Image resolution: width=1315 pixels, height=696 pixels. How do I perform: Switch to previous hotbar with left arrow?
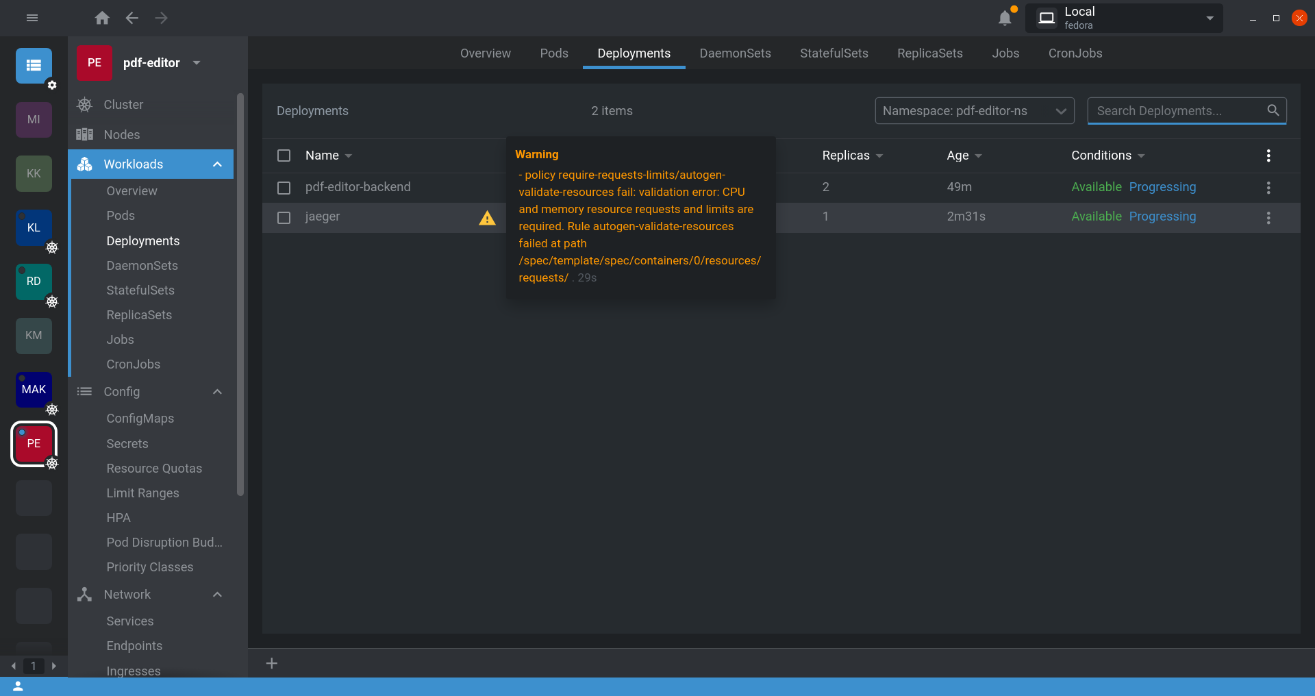(14, 666)
